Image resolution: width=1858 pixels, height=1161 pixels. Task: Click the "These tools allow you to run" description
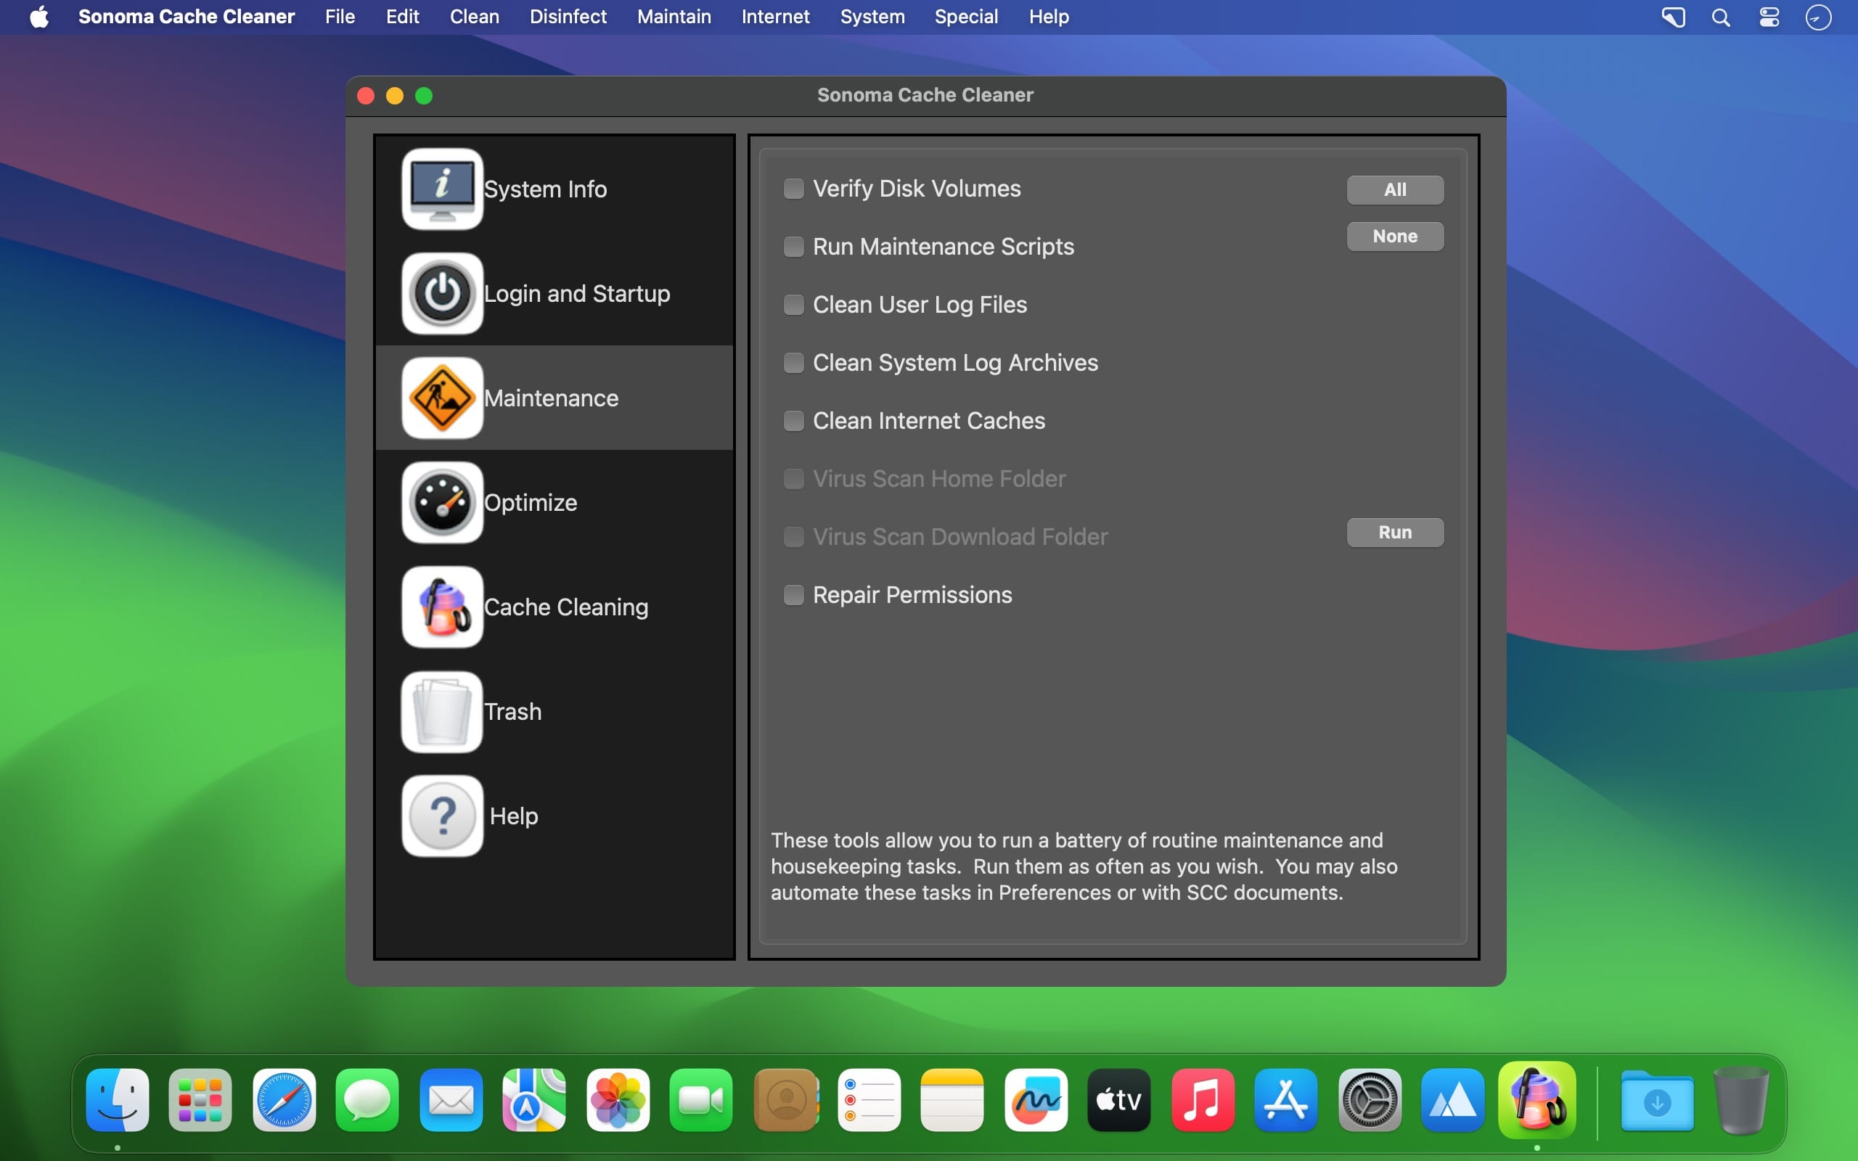1084,866
